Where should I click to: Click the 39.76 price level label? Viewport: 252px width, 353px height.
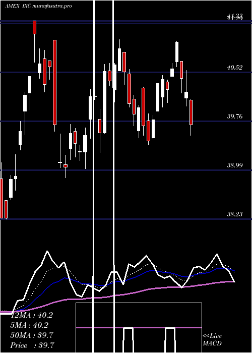coord(235,116)
